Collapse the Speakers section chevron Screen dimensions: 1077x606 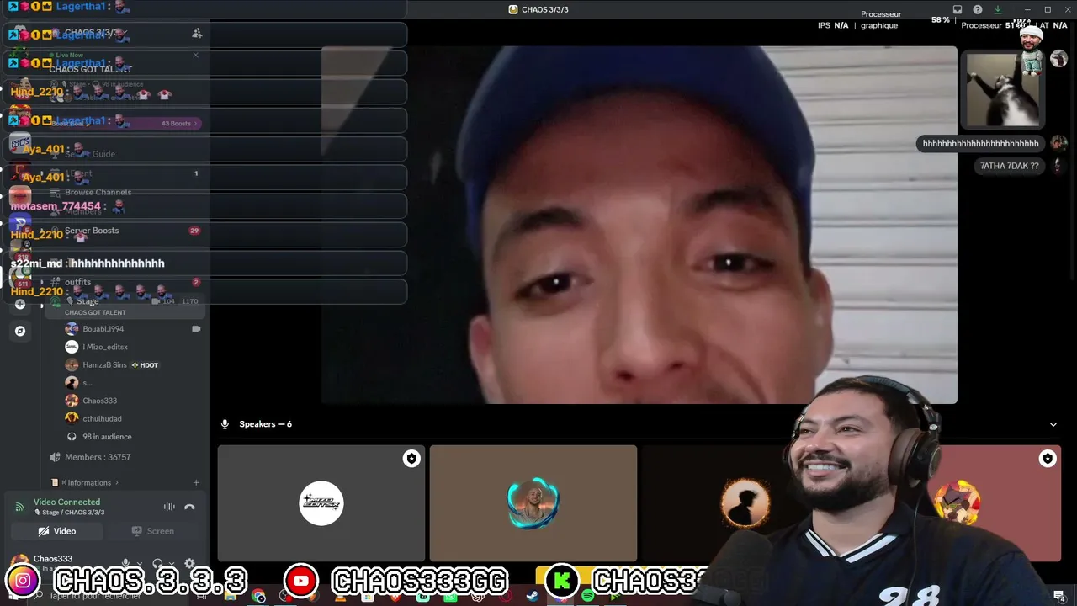point(1053,424)
